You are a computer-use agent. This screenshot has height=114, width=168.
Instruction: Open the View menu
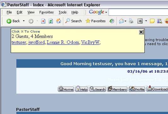[x=31, y=12]
